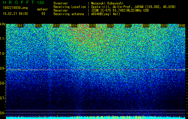This screenshot has width=188, height=119.
Task: Click the red horizontal signal line
Action: (96, 70)
